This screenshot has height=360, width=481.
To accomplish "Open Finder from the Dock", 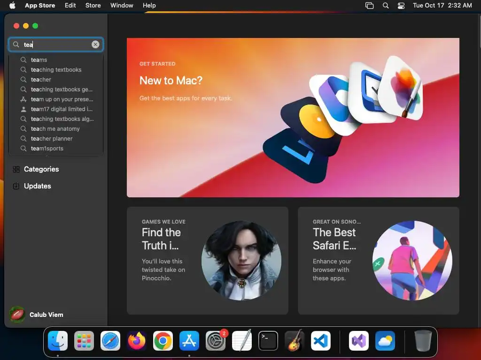I will 58,341.
